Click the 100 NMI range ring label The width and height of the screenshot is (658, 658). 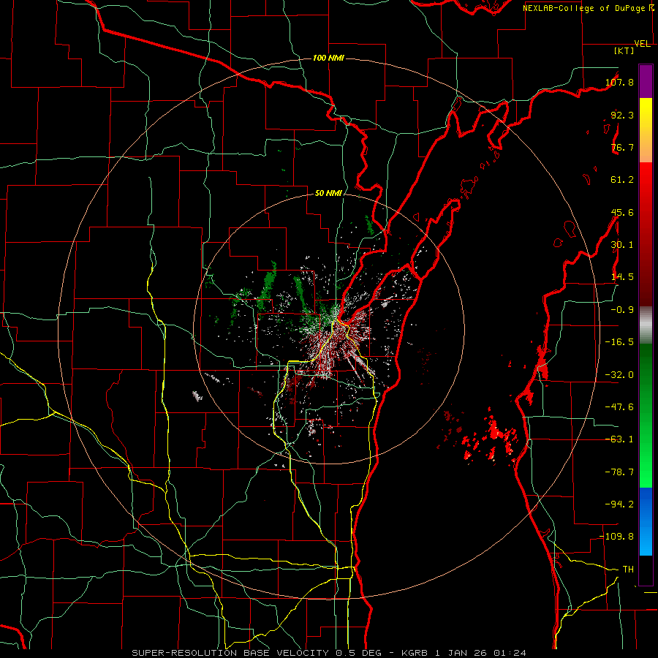328,58
